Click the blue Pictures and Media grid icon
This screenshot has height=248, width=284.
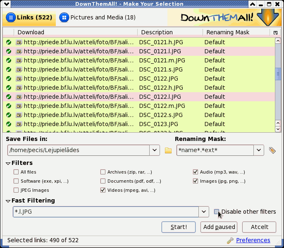click(64, 17)
